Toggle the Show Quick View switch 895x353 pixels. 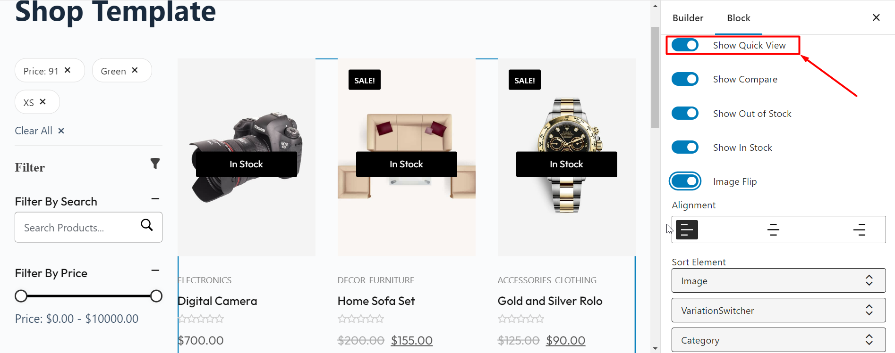click(685, 45)
